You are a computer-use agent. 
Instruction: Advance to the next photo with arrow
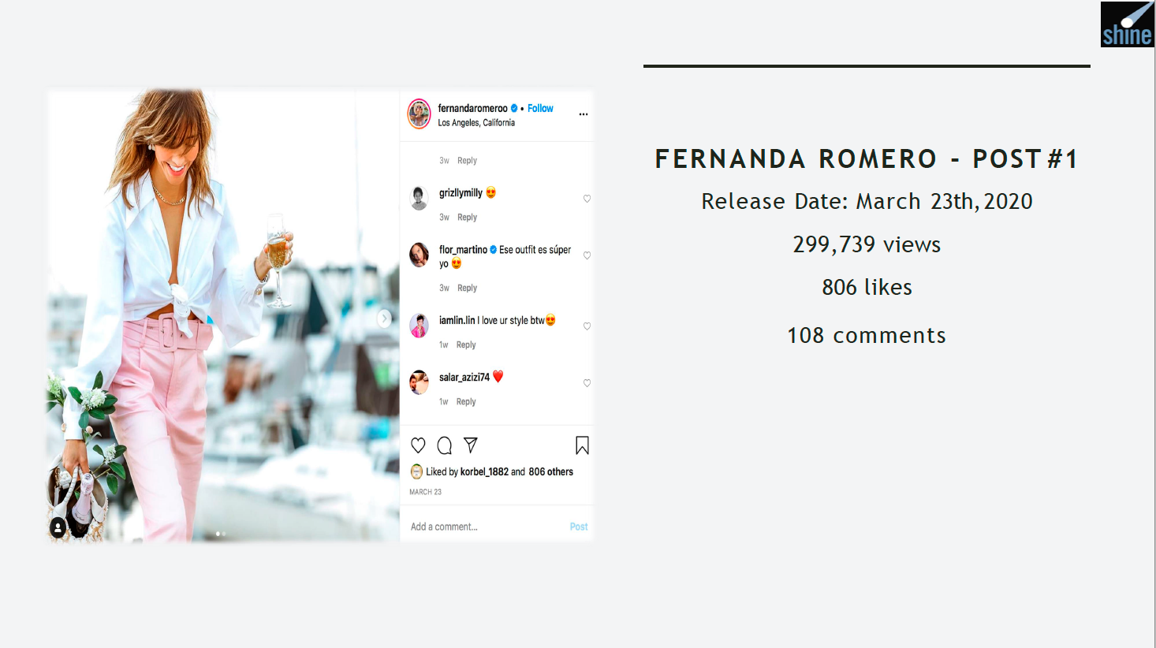click(x=384, y=318)
